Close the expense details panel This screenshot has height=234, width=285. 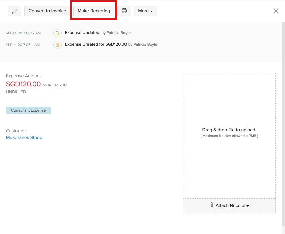tap(276, 11)
